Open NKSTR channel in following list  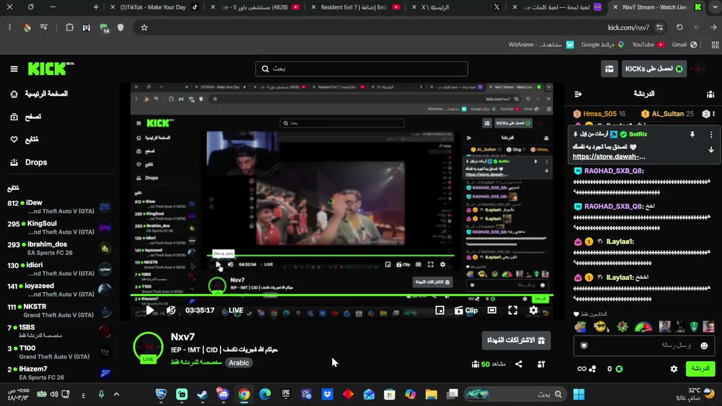tap(59, 311)
